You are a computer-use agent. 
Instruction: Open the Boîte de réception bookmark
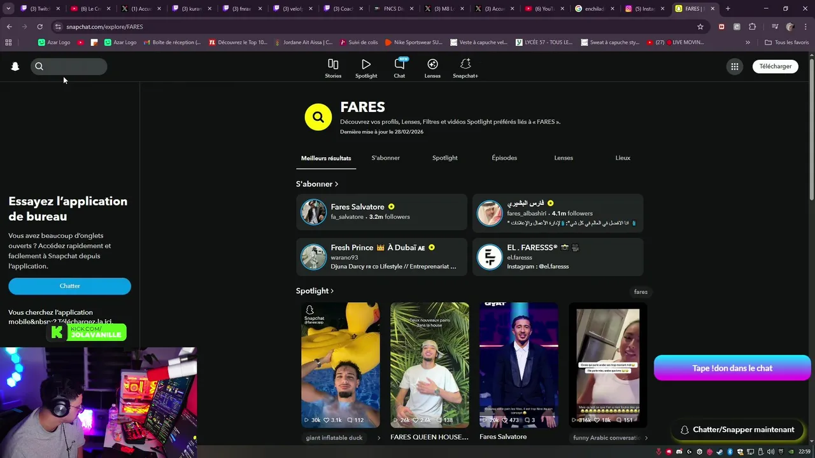pyautogui.click(x=172, y=43)
